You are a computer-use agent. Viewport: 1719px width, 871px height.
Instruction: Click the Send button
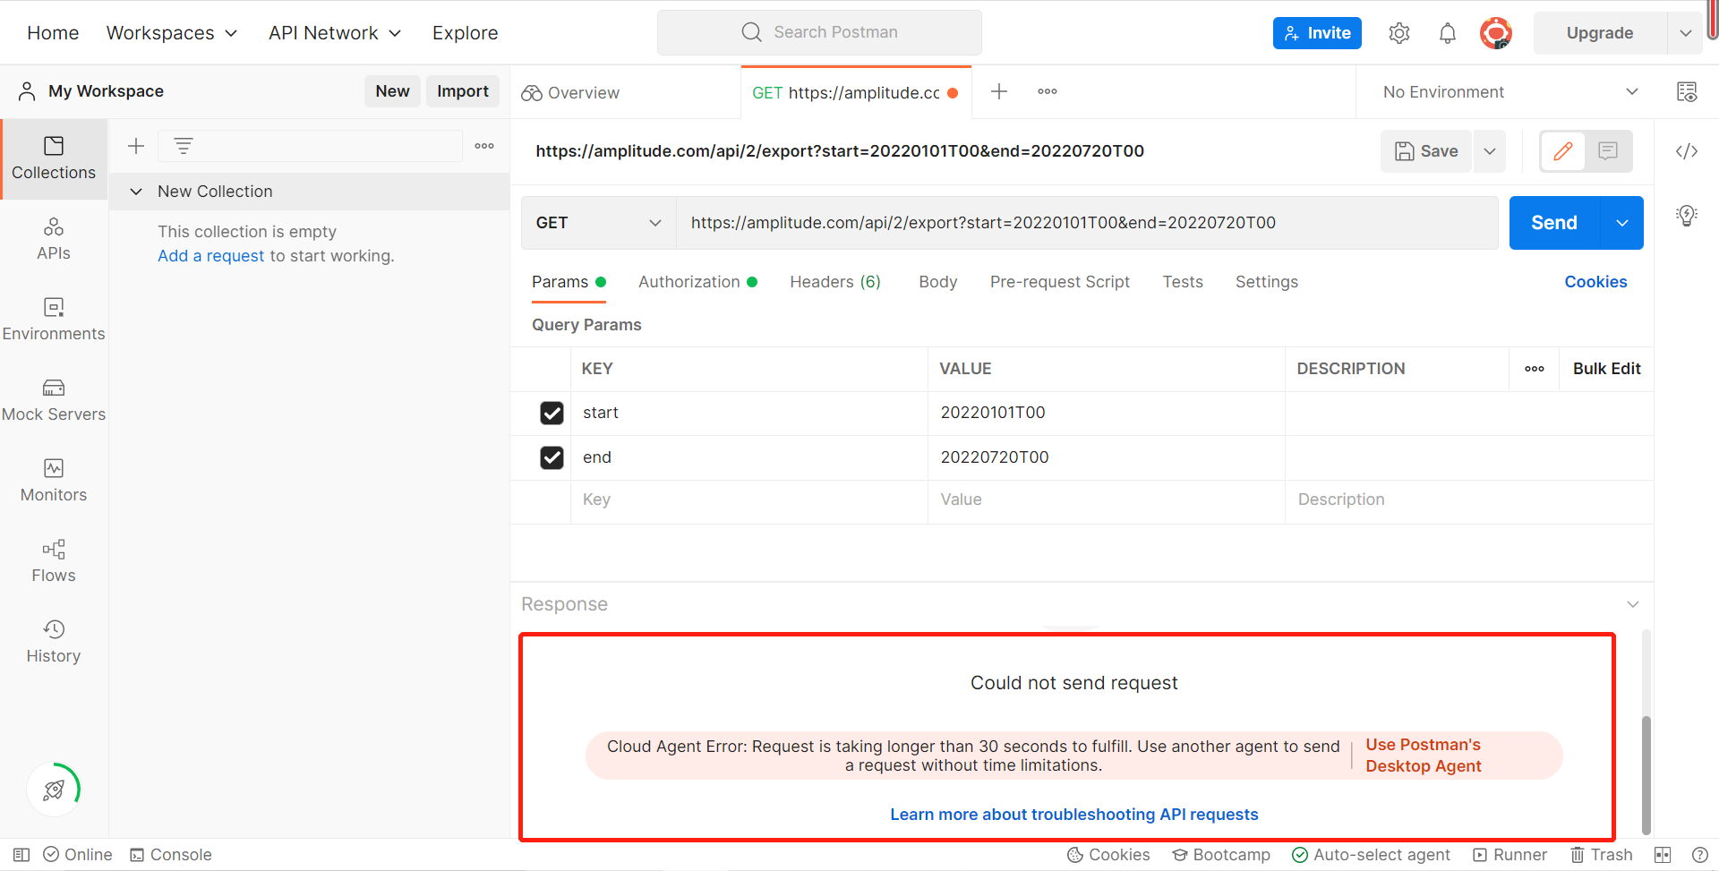coord(1554,223)
